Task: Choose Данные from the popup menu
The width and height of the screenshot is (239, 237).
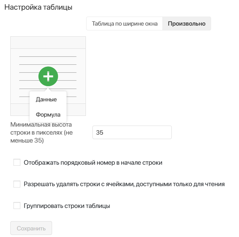Action: (46, 99)
